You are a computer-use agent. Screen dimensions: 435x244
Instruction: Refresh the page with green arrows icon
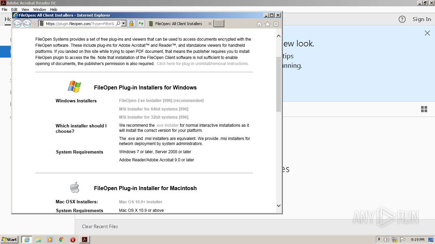click(141, 24)
